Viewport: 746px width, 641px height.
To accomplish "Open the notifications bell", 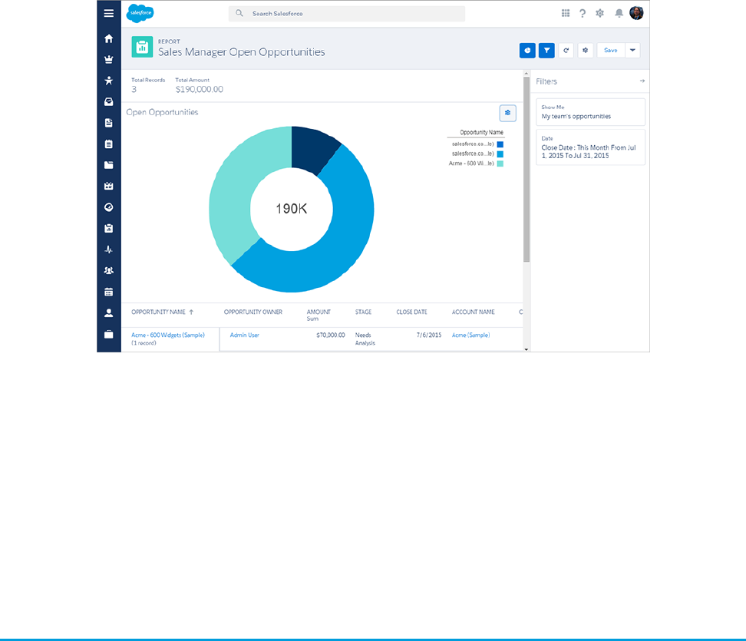I will tap(619, 13).
